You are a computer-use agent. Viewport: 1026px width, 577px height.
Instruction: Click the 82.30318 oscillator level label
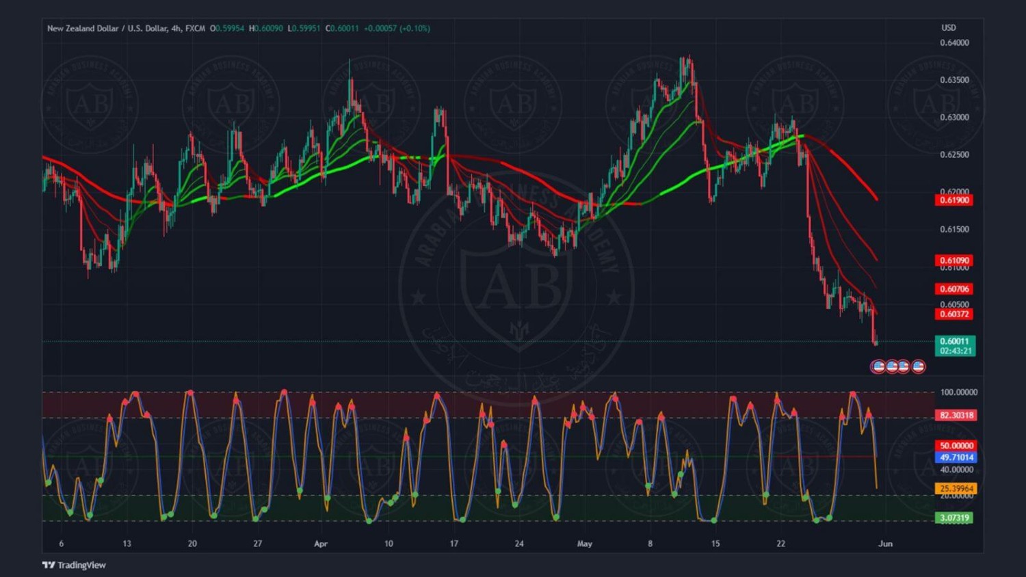coord(956,416)
